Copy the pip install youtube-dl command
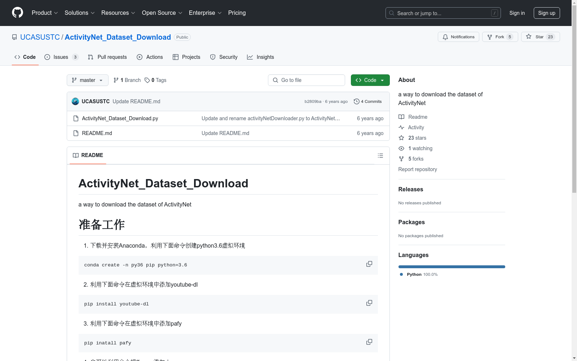 click(x=369, y=303)
